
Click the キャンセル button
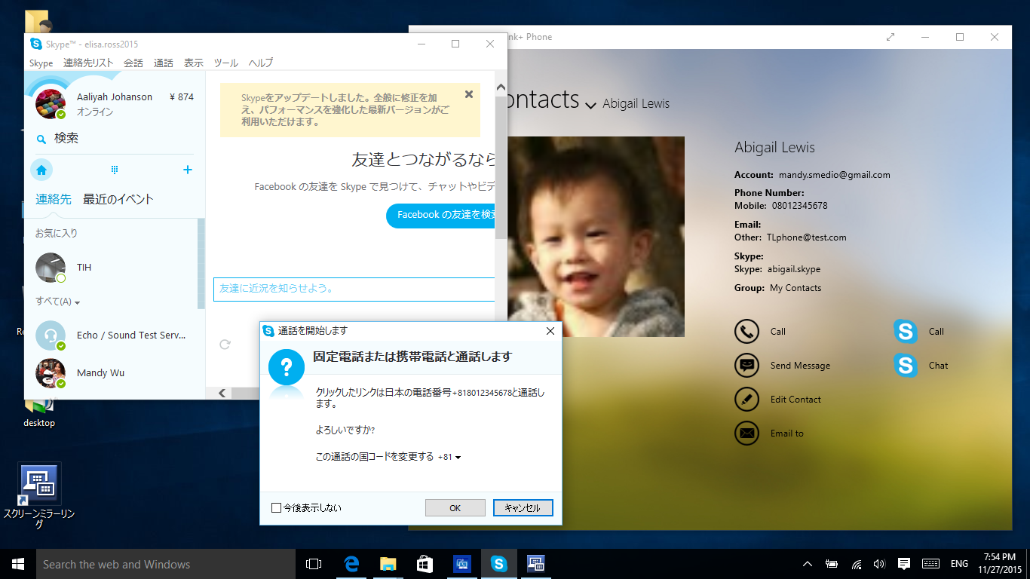tap(523, 508)
